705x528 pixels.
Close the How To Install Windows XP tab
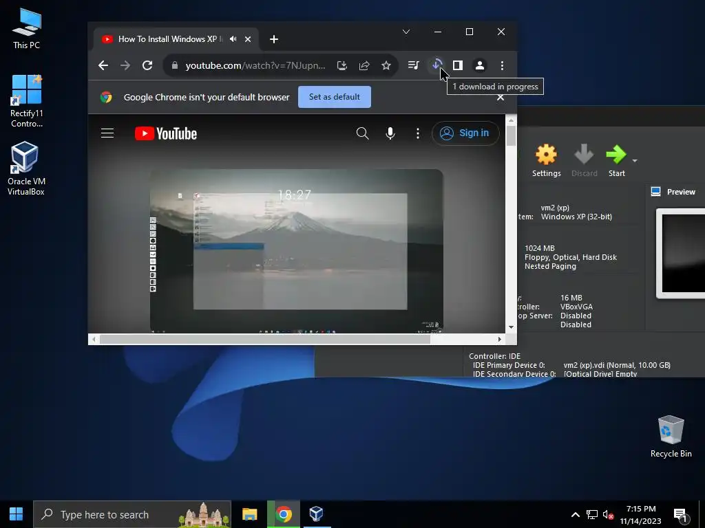[x=248, y=39]
